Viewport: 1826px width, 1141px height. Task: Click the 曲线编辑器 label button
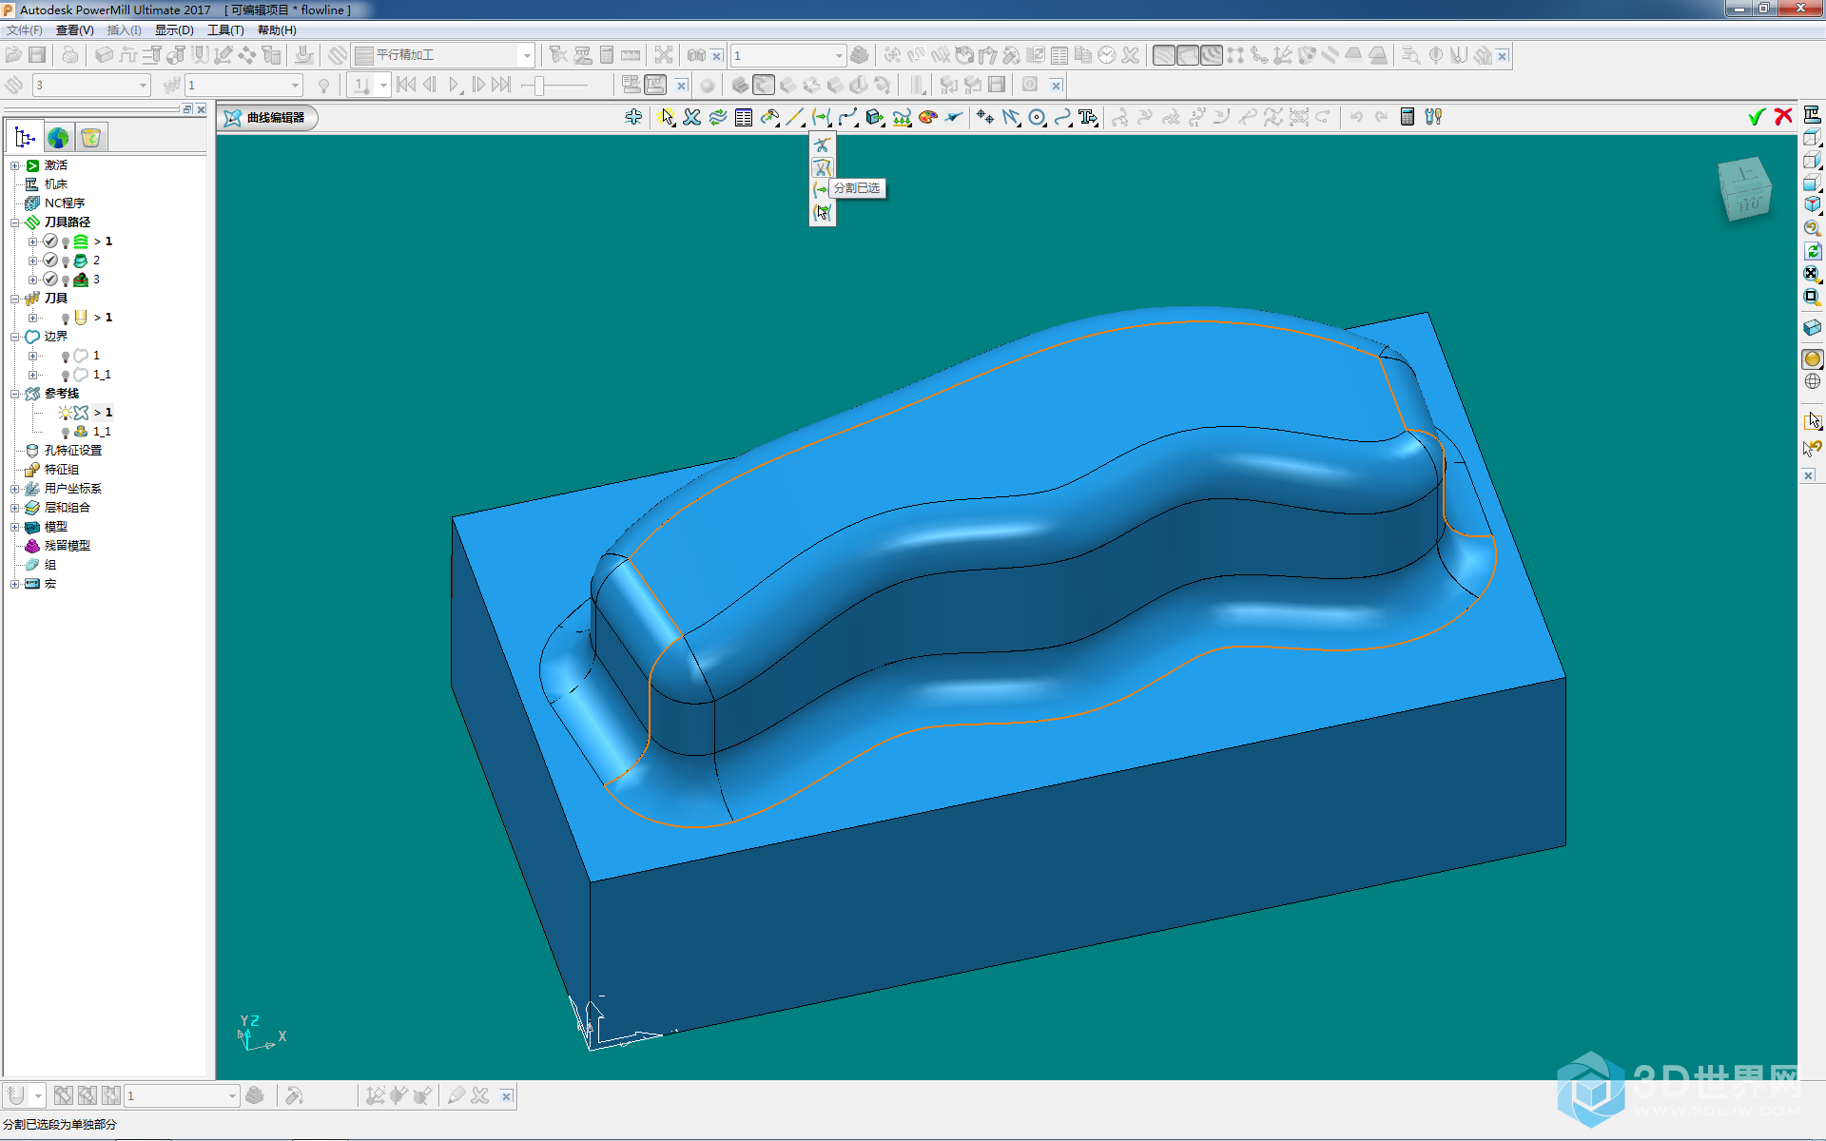point(266,117)
